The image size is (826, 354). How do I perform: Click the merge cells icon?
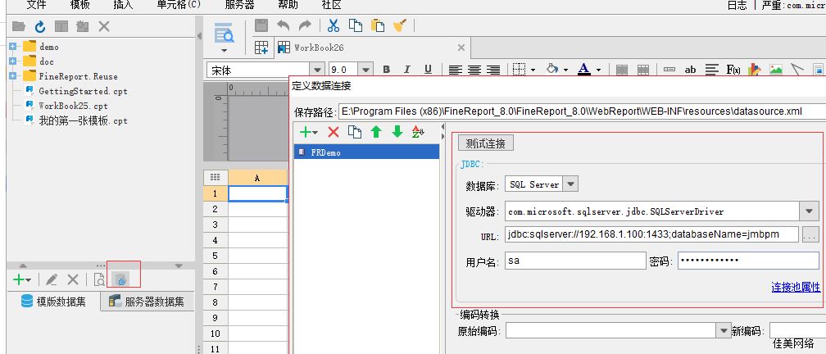[622, 70]
